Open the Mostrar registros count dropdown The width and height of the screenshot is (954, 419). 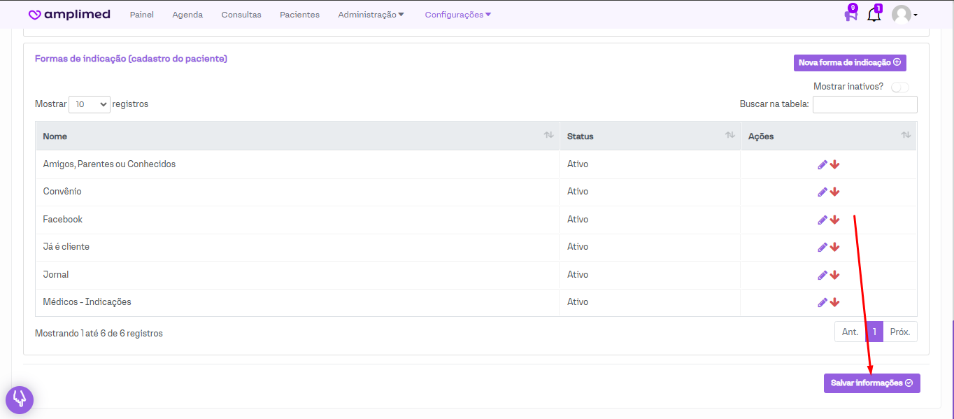(x=90, y=104)
